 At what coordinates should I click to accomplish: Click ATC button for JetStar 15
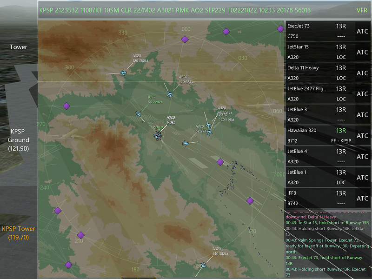coord(363,52)
